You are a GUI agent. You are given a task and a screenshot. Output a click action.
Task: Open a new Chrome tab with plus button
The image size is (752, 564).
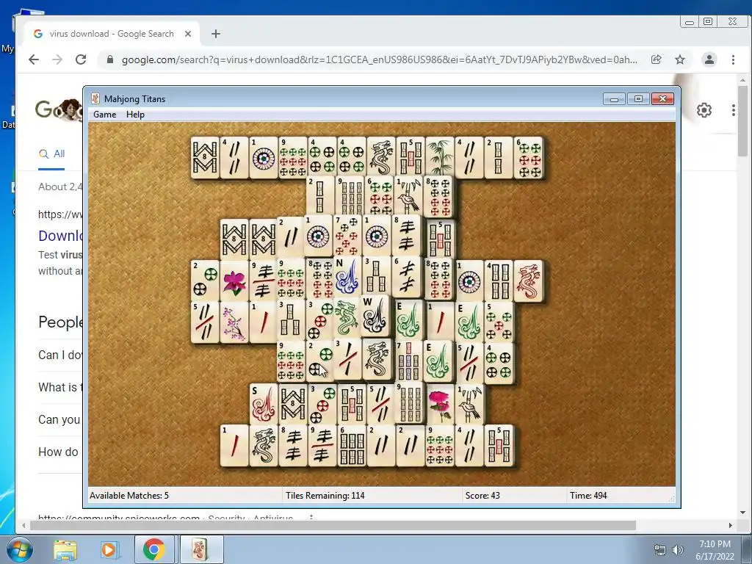pos(216,34)
